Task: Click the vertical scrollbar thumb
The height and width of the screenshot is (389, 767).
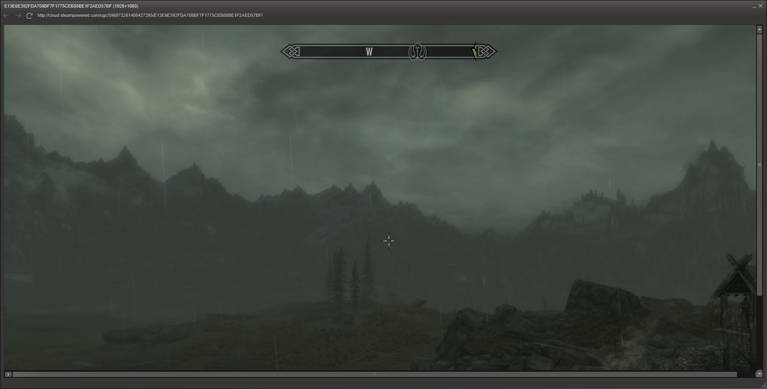Action: [x=759, y=164]
